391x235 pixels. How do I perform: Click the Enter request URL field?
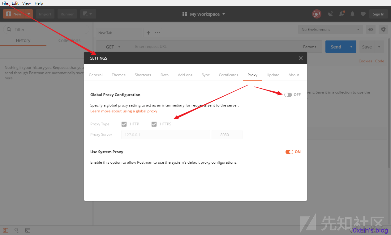[214, 47]
